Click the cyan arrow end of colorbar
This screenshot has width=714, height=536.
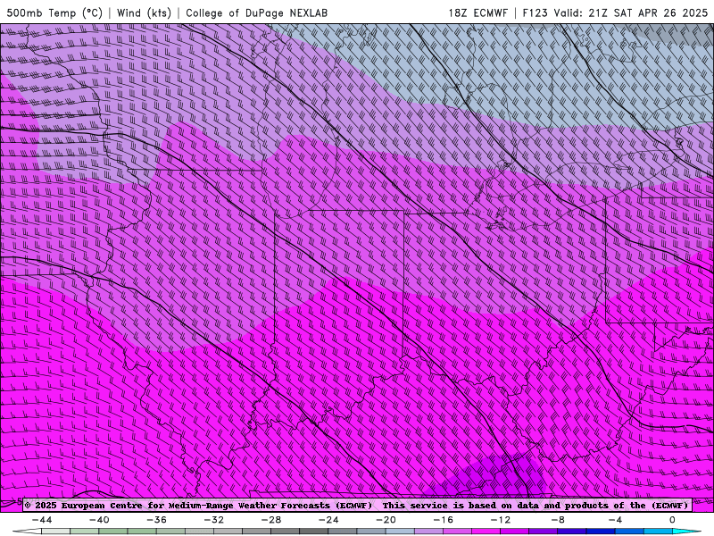(686, 532)
